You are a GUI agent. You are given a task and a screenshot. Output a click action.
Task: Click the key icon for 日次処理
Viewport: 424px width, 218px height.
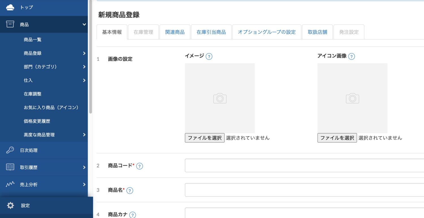tap(10, 150)
